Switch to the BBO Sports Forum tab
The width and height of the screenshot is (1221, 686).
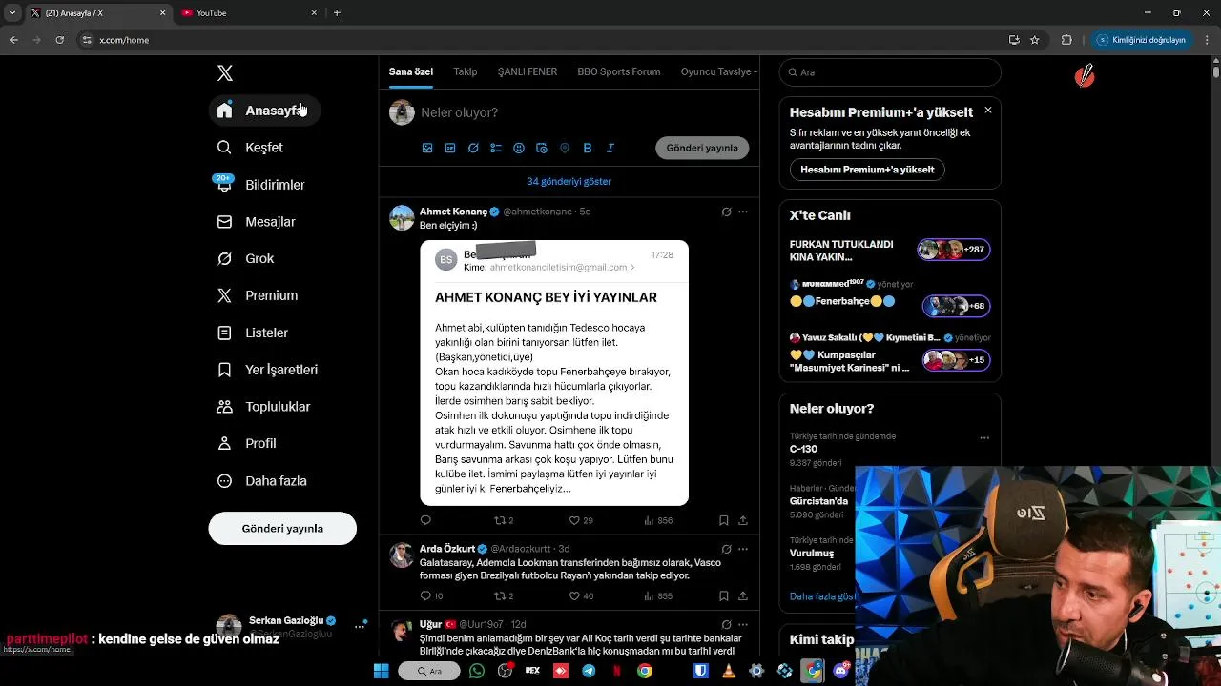pos(618,71)
